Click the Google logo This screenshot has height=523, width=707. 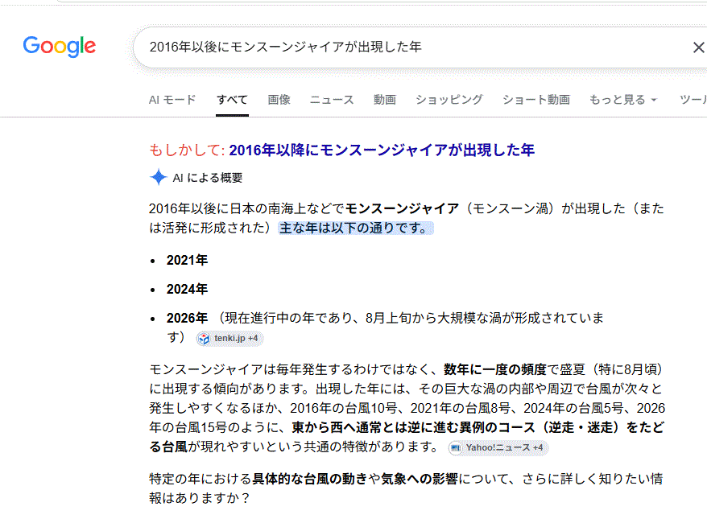[59, 47]
